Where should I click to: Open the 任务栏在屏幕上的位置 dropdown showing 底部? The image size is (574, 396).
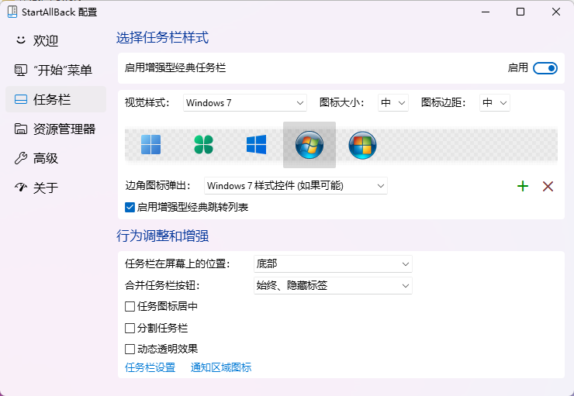pos(333,263)
